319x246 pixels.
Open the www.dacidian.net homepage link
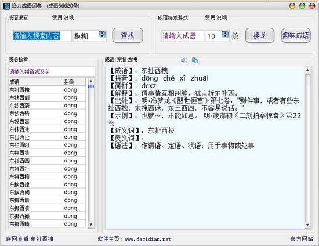(x=148, y=239)
